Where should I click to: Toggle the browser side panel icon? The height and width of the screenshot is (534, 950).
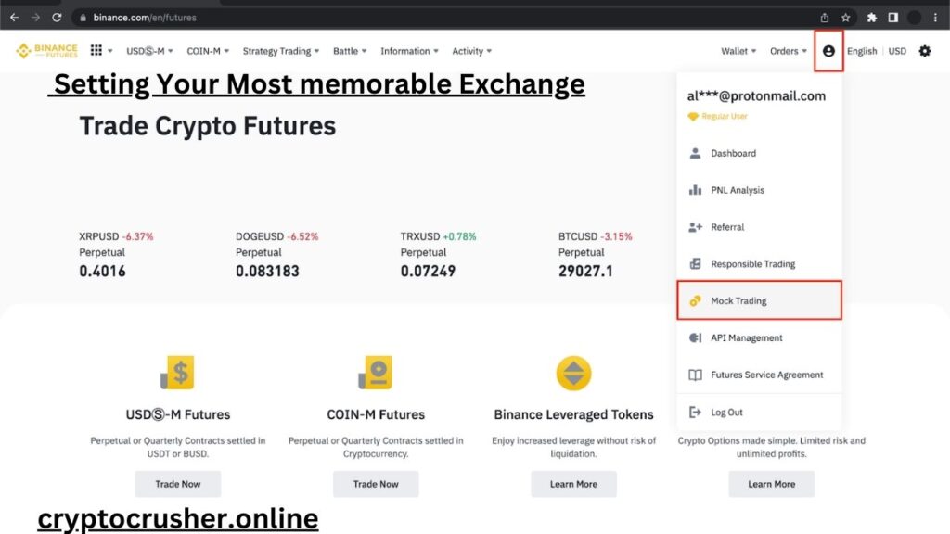click(x=893, y=18)
